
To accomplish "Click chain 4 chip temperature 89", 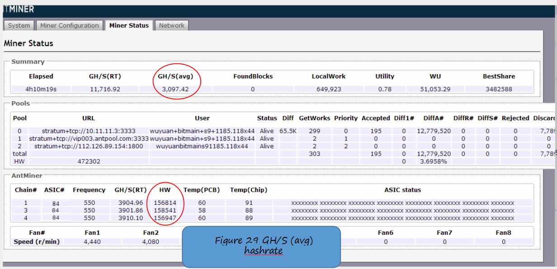I will click(x=249, y=218).
